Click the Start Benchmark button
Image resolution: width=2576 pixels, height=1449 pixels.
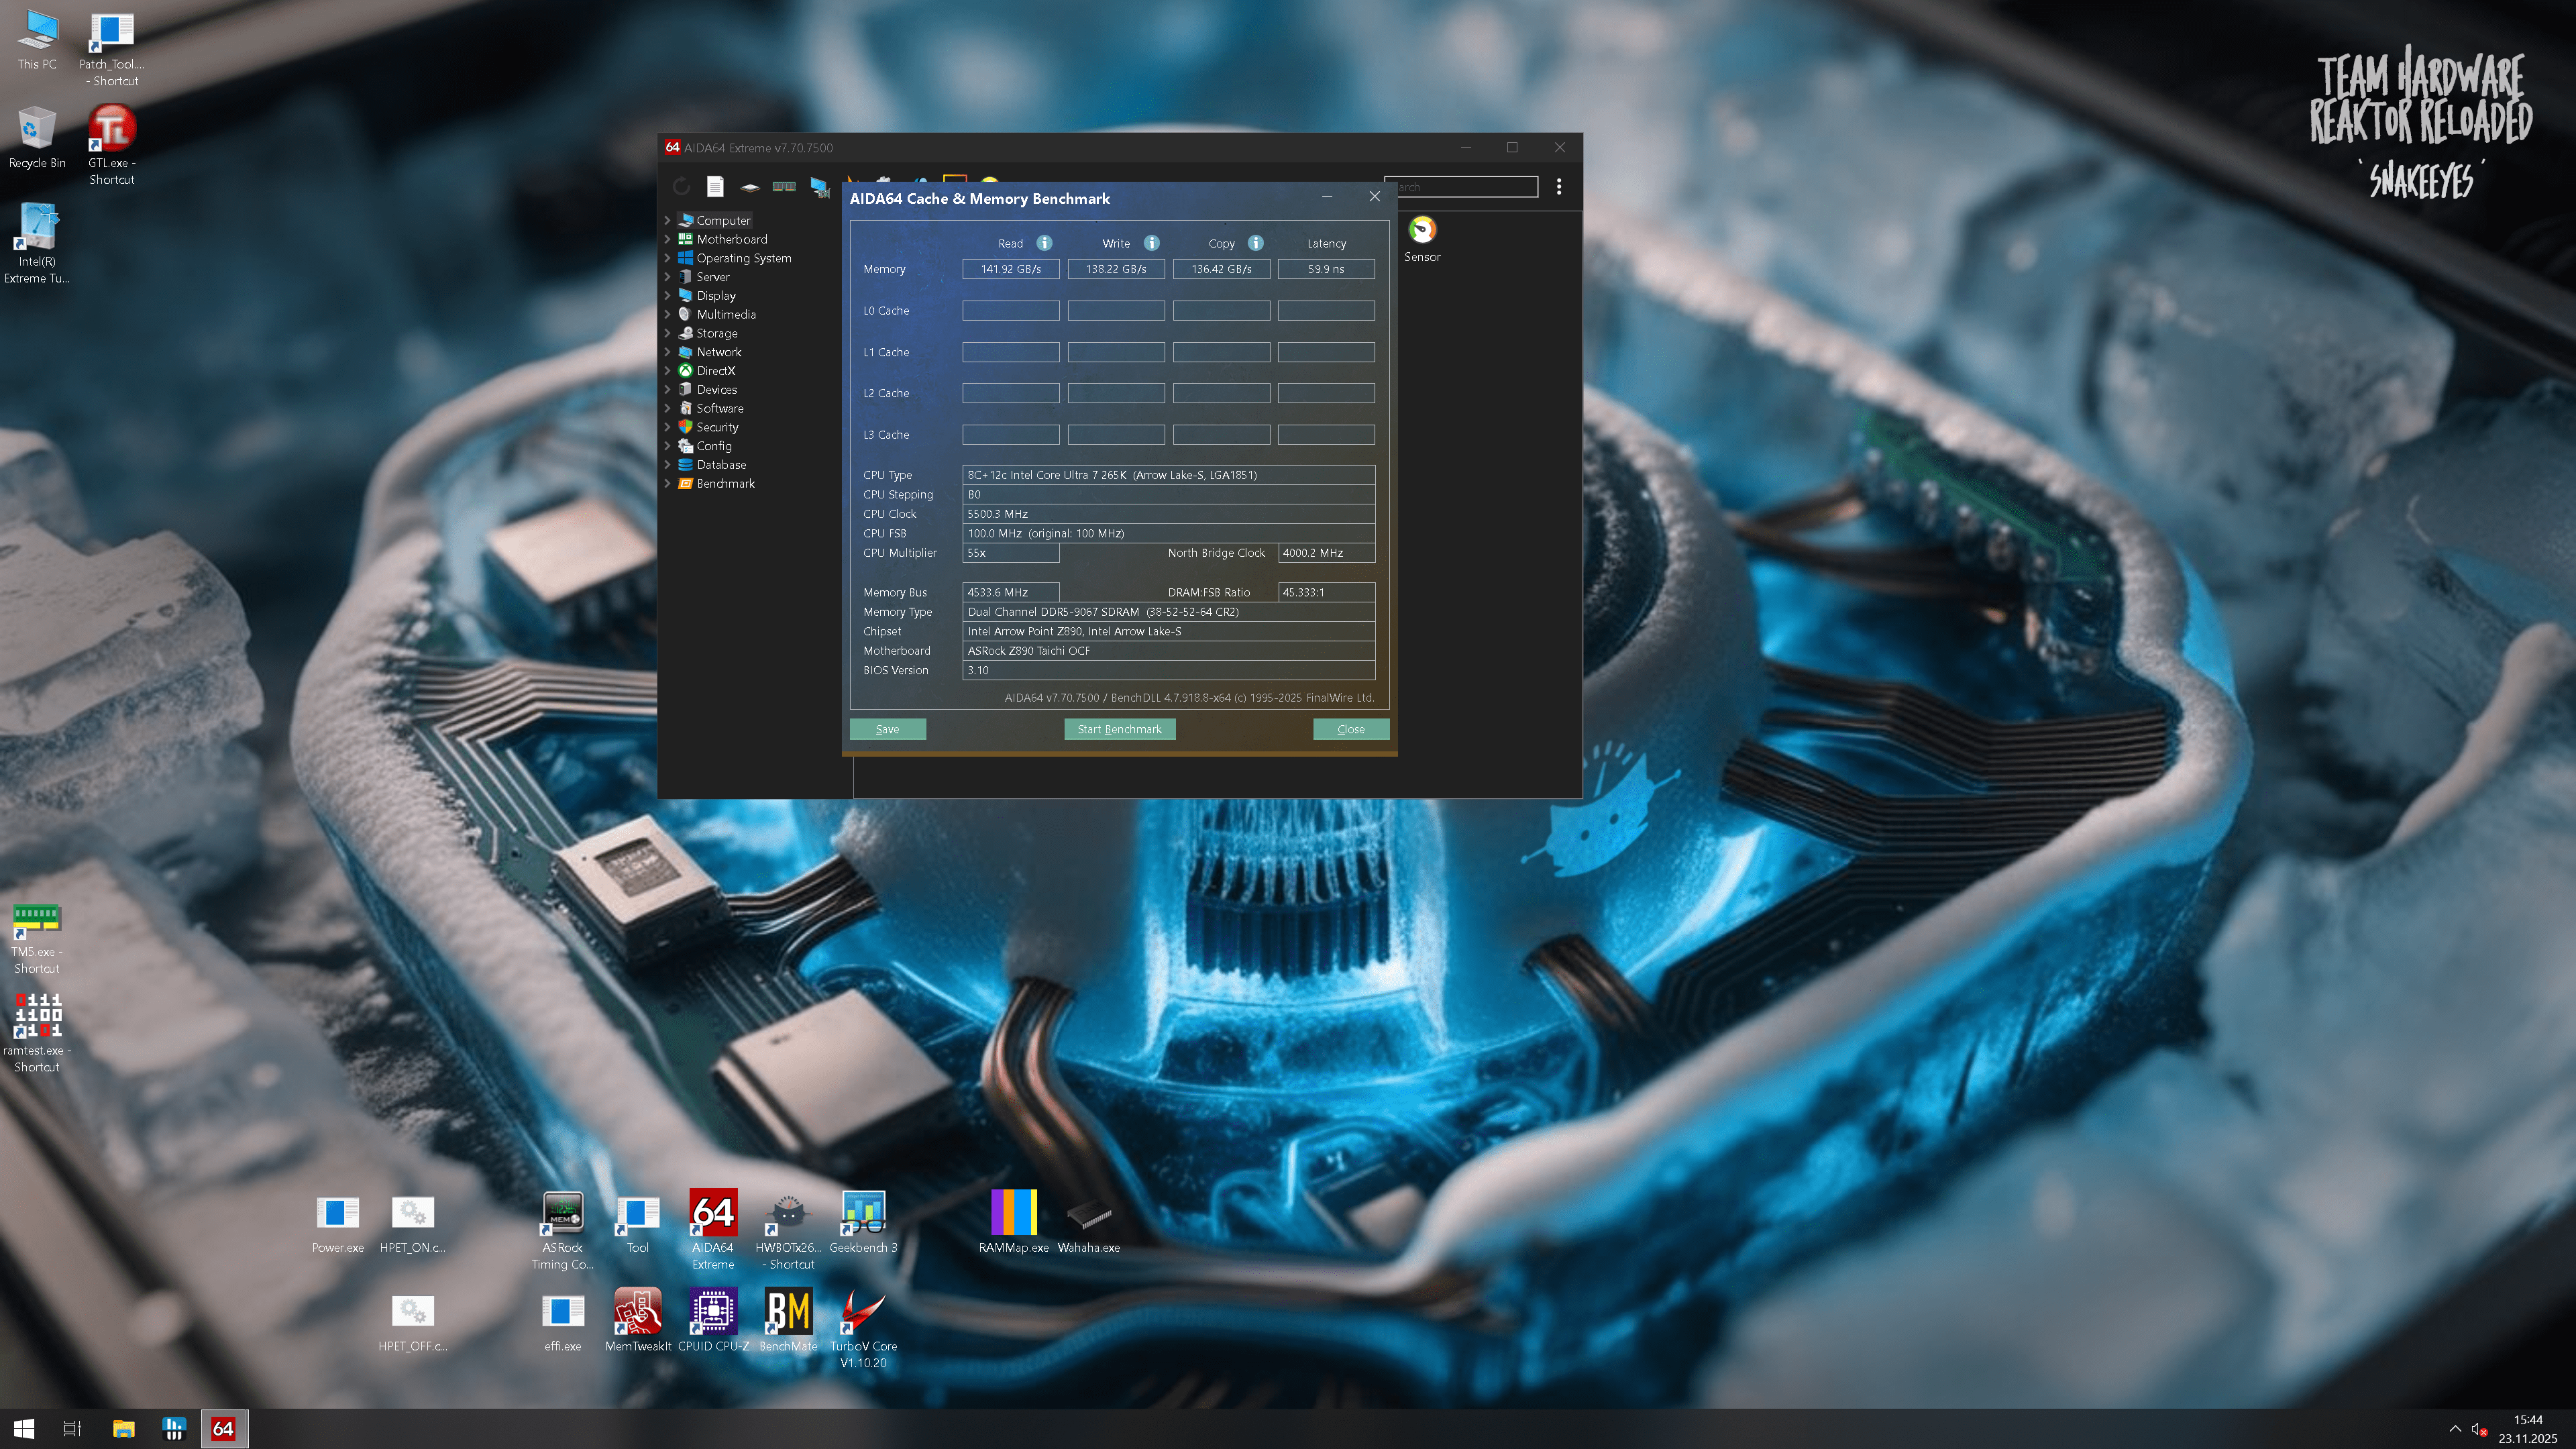click(1119, 729)
